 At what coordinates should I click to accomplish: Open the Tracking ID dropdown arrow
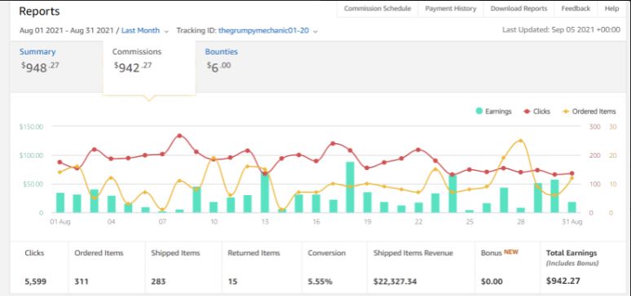click(x=315, y=31)
